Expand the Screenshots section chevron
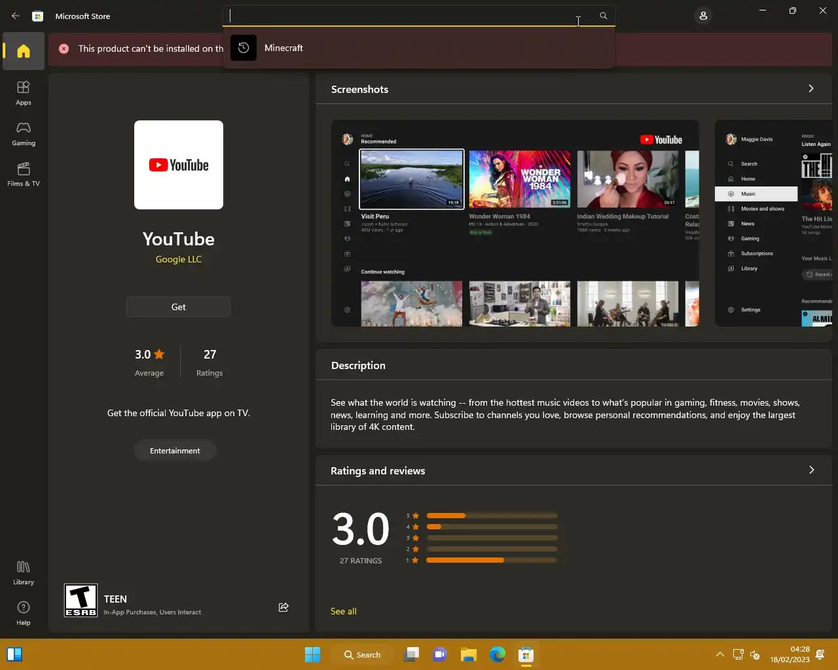Viewport: 838px width, 670px height. [811, 88]
